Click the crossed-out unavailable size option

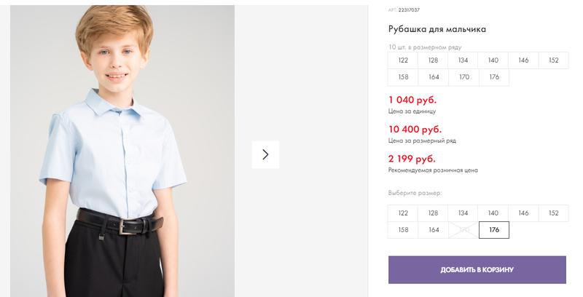(463, 230)
